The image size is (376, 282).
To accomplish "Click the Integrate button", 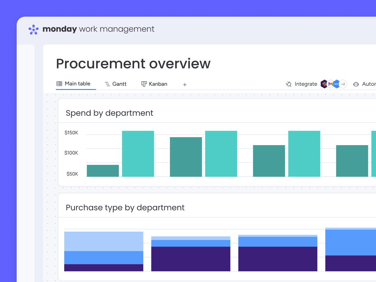I will click(301, 84).
